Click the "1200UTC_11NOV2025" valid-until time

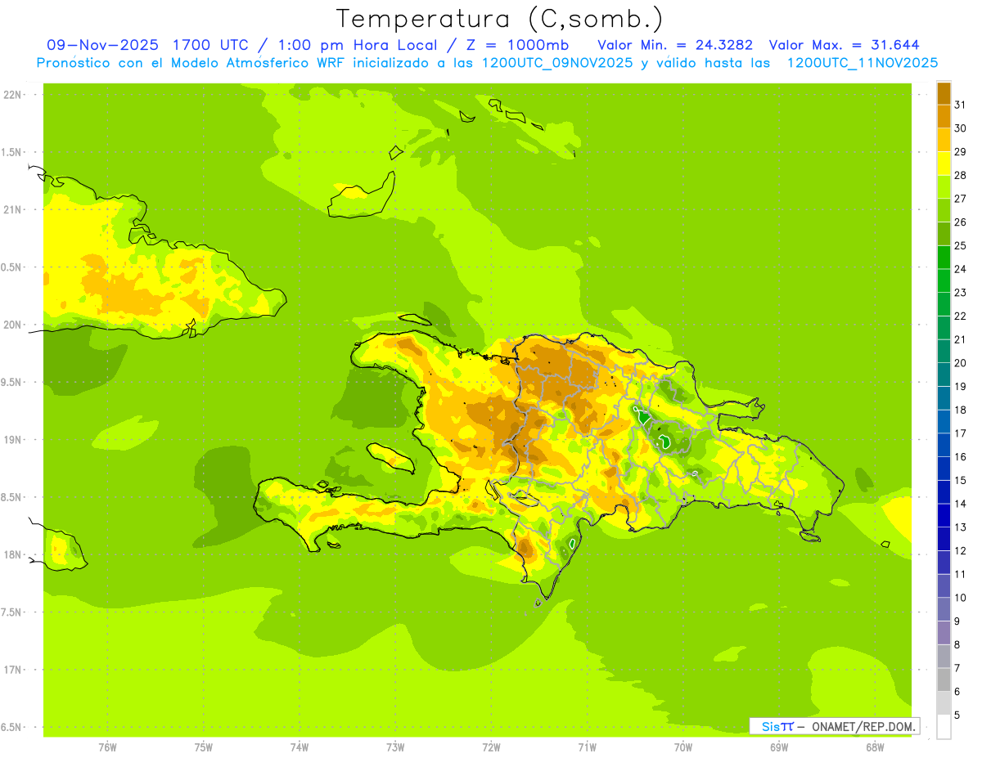[x=862, y=63]
